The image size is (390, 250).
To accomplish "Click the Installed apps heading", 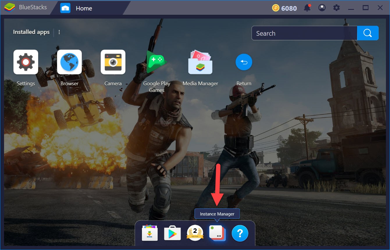I will pyautogui.click(x=31, y=32).
